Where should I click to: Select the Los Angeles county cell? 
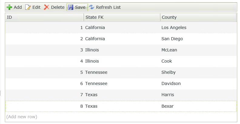point(174,28)
